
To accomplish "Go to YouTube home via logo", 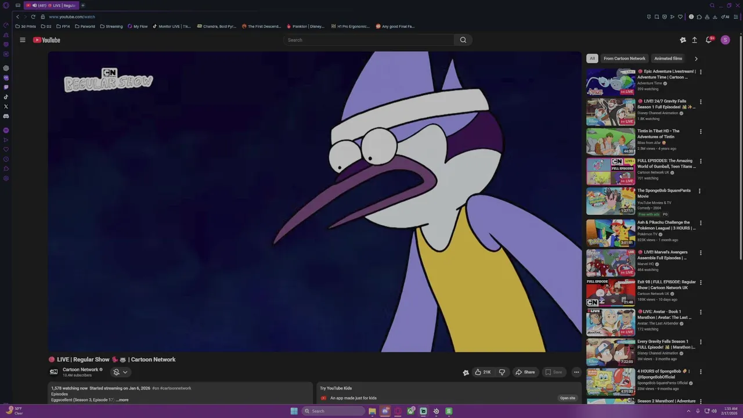I will [46, 40].
